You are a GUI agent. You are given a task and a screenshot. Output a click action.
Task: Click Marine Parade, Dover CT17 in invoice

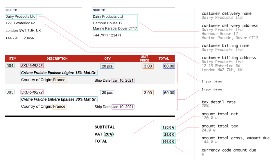click(115, 28)
